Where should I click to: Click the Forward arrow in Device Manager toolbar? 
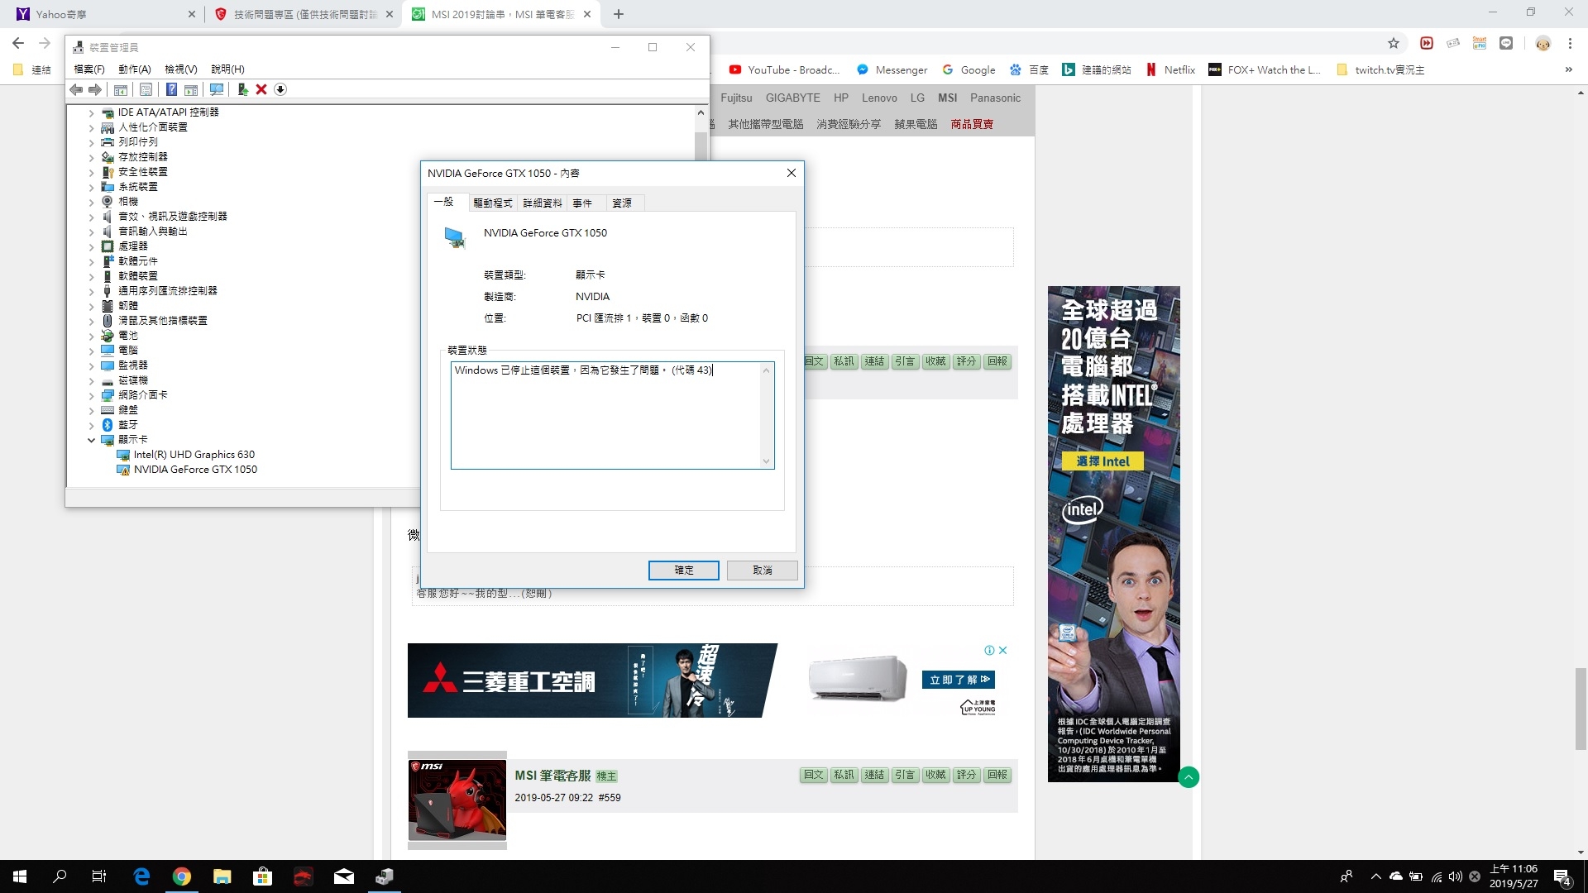(95, 89)
